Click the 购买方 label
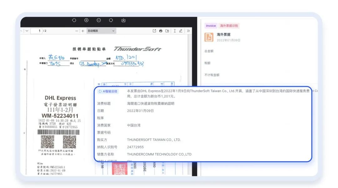The width and height of the screenshot is (338, 188). (x=102, y=140)
